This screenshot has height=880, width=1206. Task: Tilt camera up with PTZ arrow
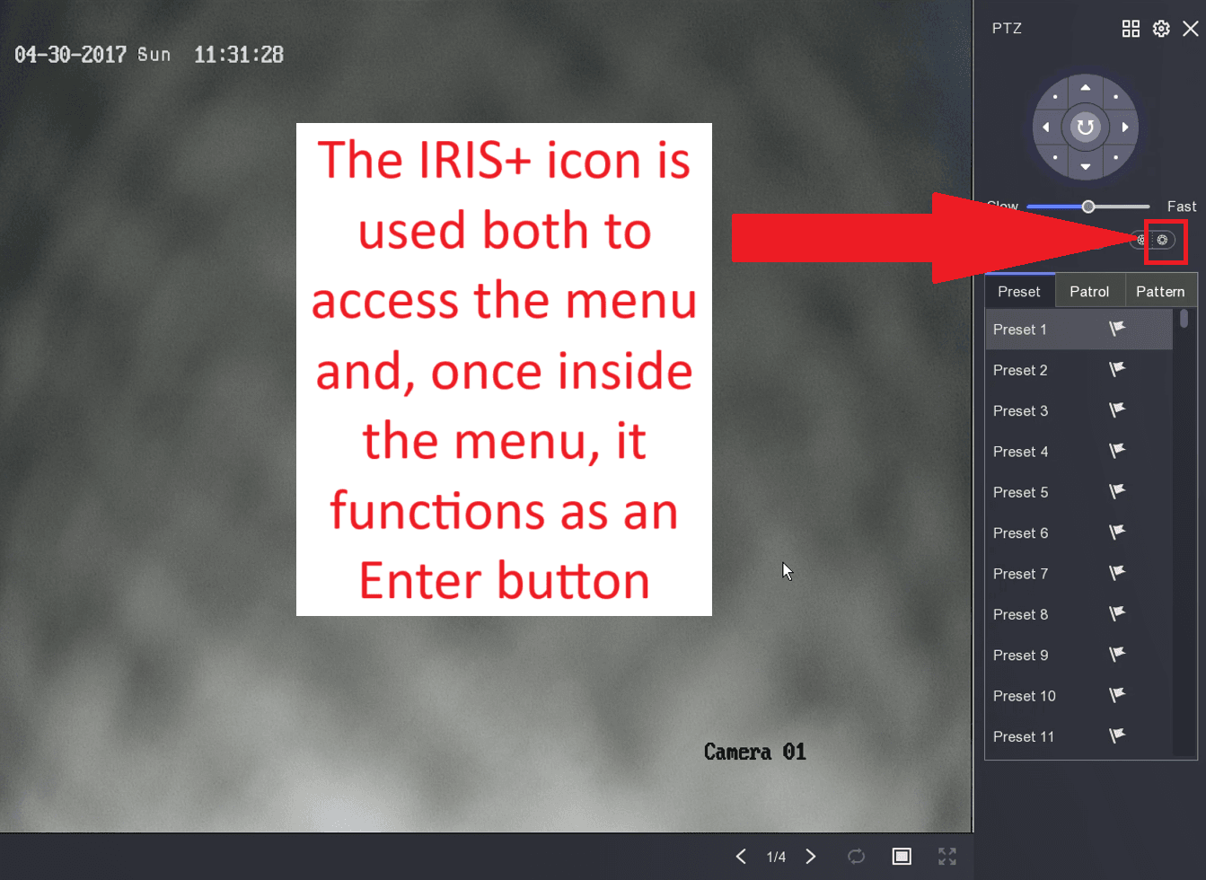point(1086,88)
